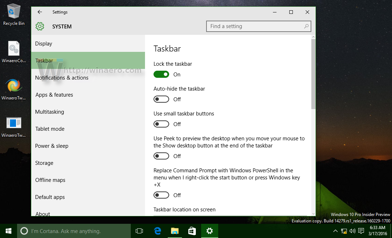The image size is (392, 238).
Task: Open Taskbar location on screen dropdown
Action: pyautogui.click(x=230, y=215)
